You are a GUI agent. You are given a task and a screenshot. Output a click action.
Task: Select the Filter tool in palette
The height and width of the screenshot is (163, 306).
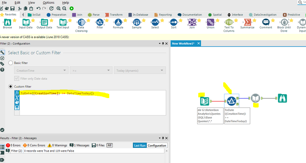pyautogui.click(x=100, y=24)
